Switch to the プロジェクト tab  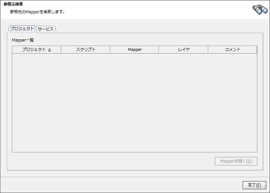pos(22,29)
